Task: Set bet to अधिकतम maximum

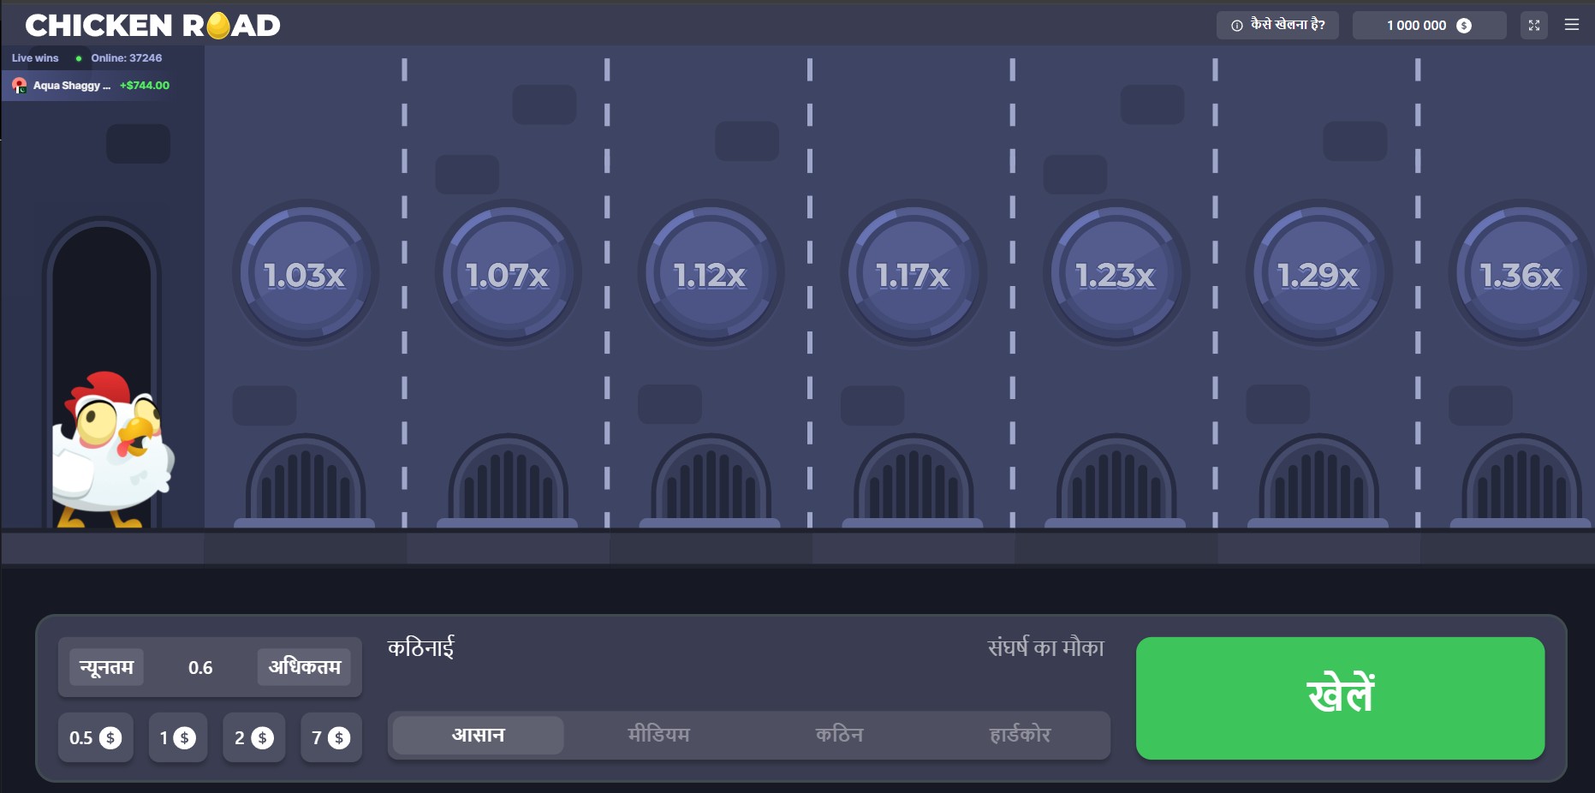Action: [305, 667]
